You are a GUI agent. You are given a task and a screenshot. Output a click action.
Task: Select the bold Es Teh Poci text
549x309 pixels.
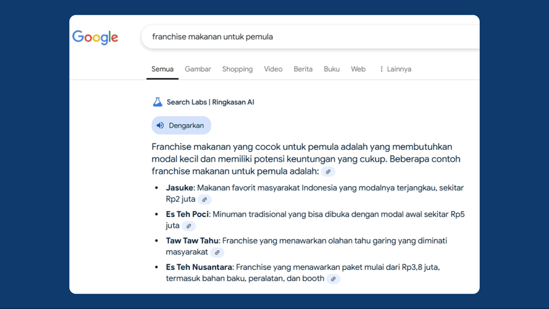pos(187,214)
